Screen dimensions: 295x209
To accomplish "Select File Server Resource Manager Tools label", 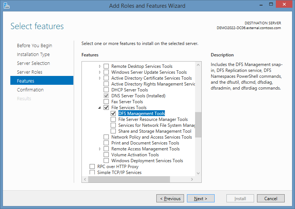I will pos(153,119).
